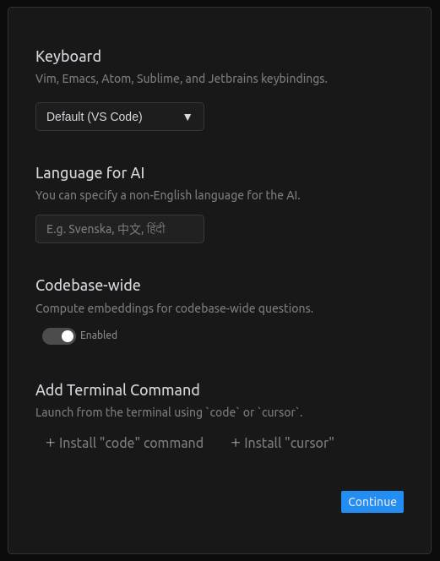The width and height of the screenshot is (440, 561).
Task: Click the Keyboard section heading
Action: pos(68,57)
